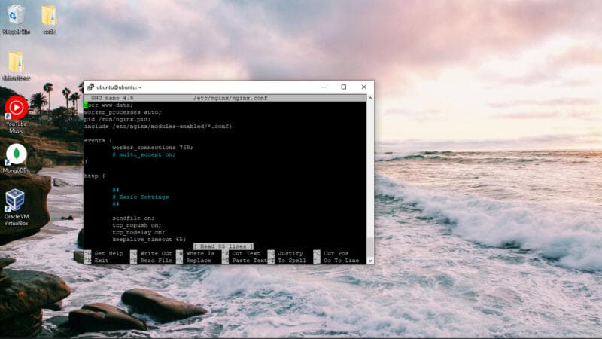This screenshot has width=602, height=339.
Task: Click the worker_processes auto line
Action: pos(123,112)
